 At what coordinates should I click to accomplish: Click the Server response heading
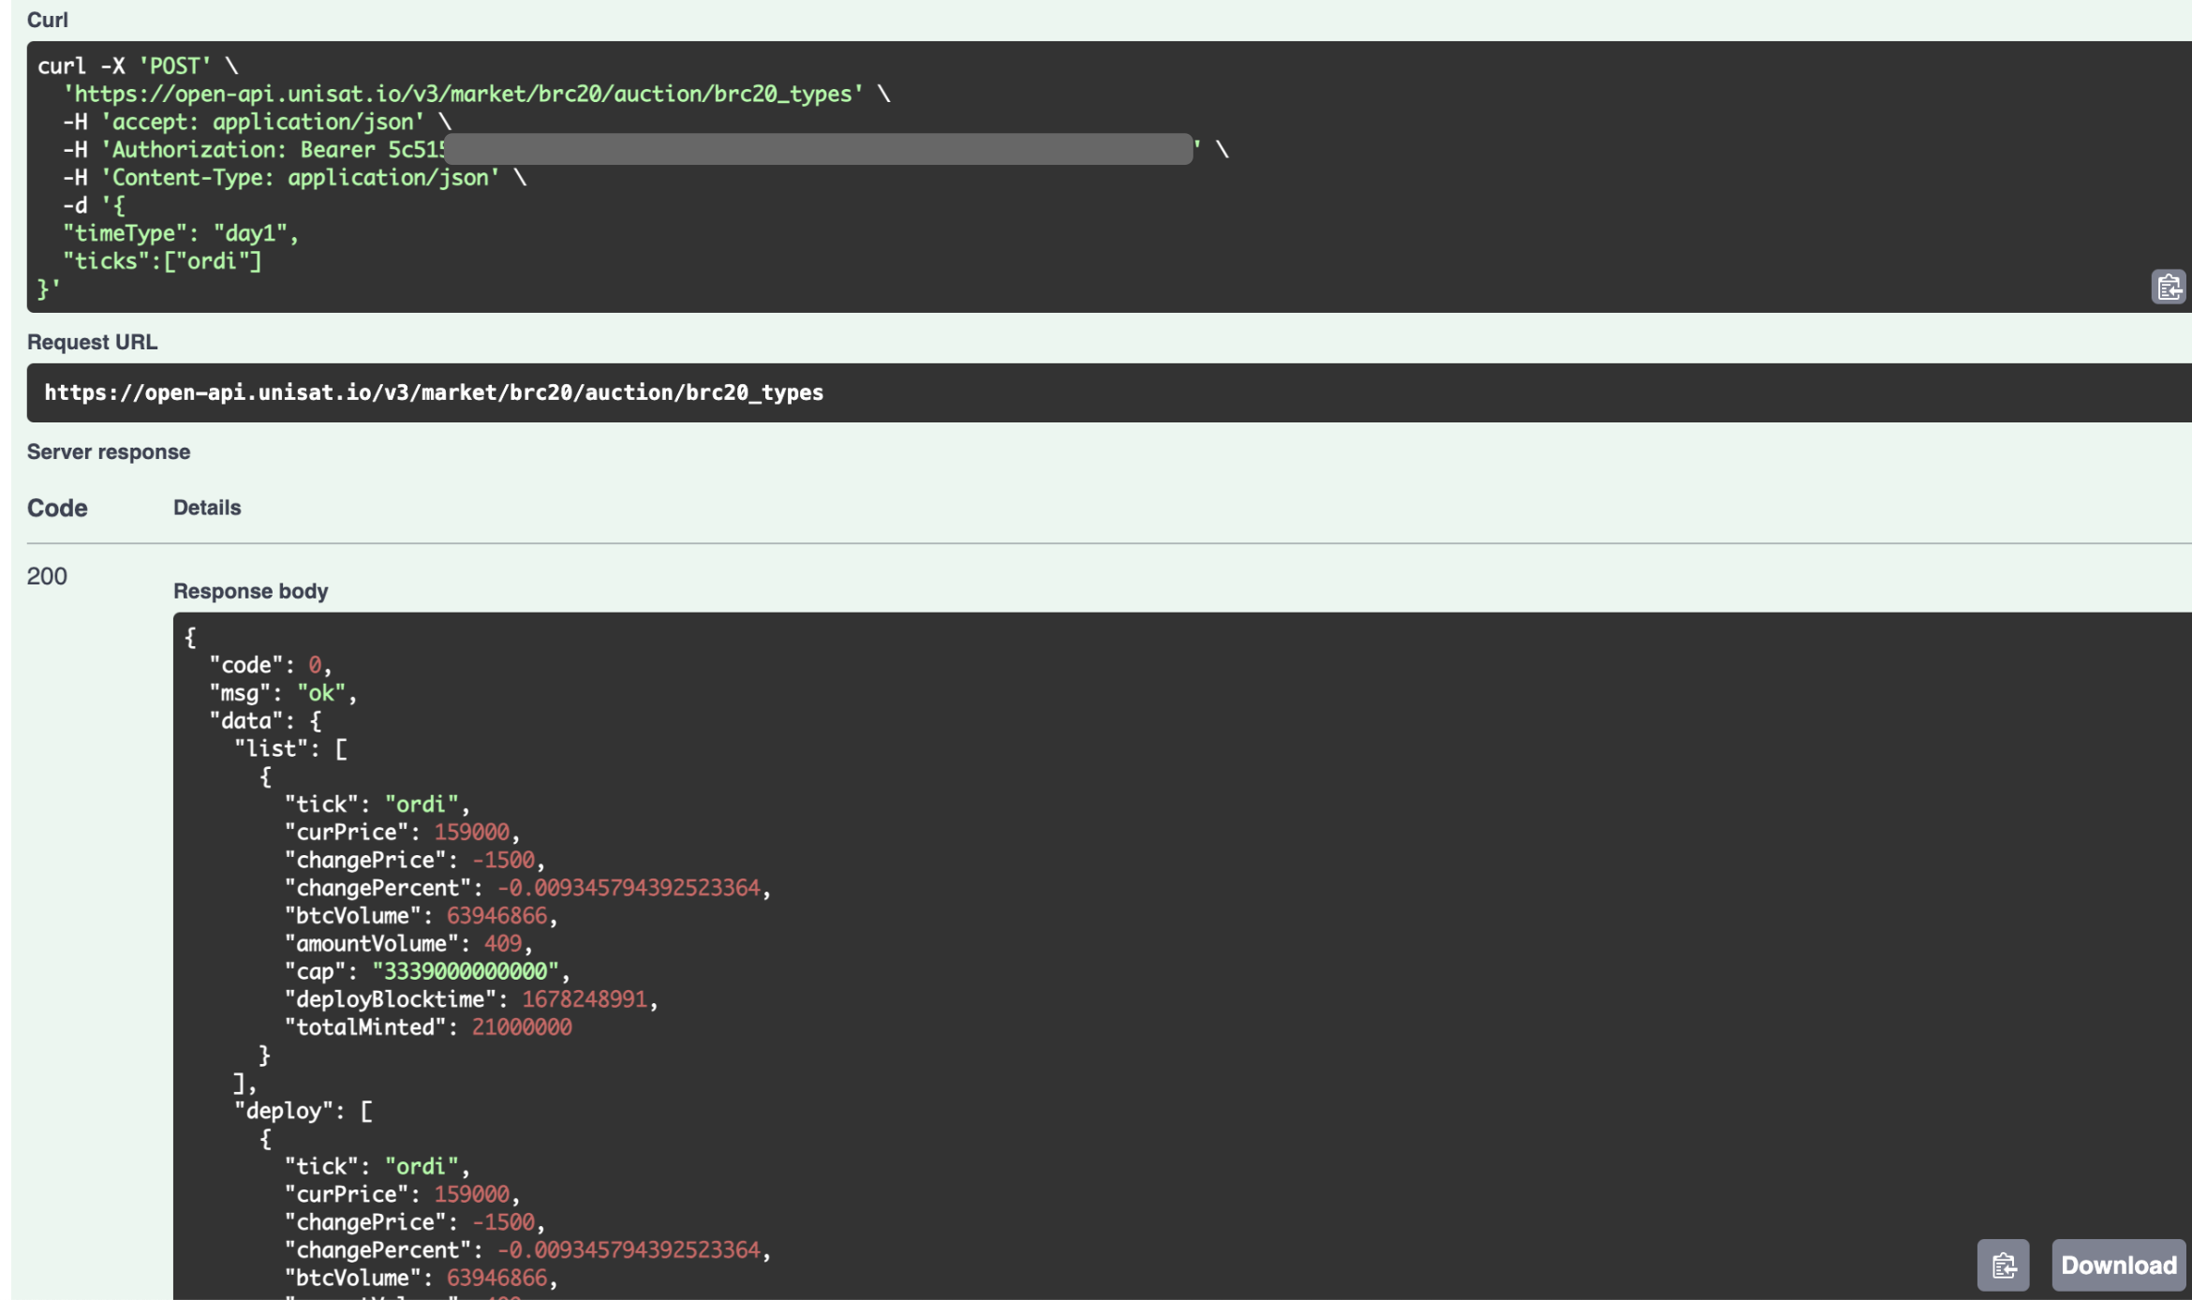tap(109, 451)
